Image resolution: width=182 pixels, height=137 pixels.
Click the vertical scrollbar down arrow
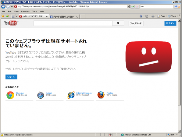(x=179, y=131)
